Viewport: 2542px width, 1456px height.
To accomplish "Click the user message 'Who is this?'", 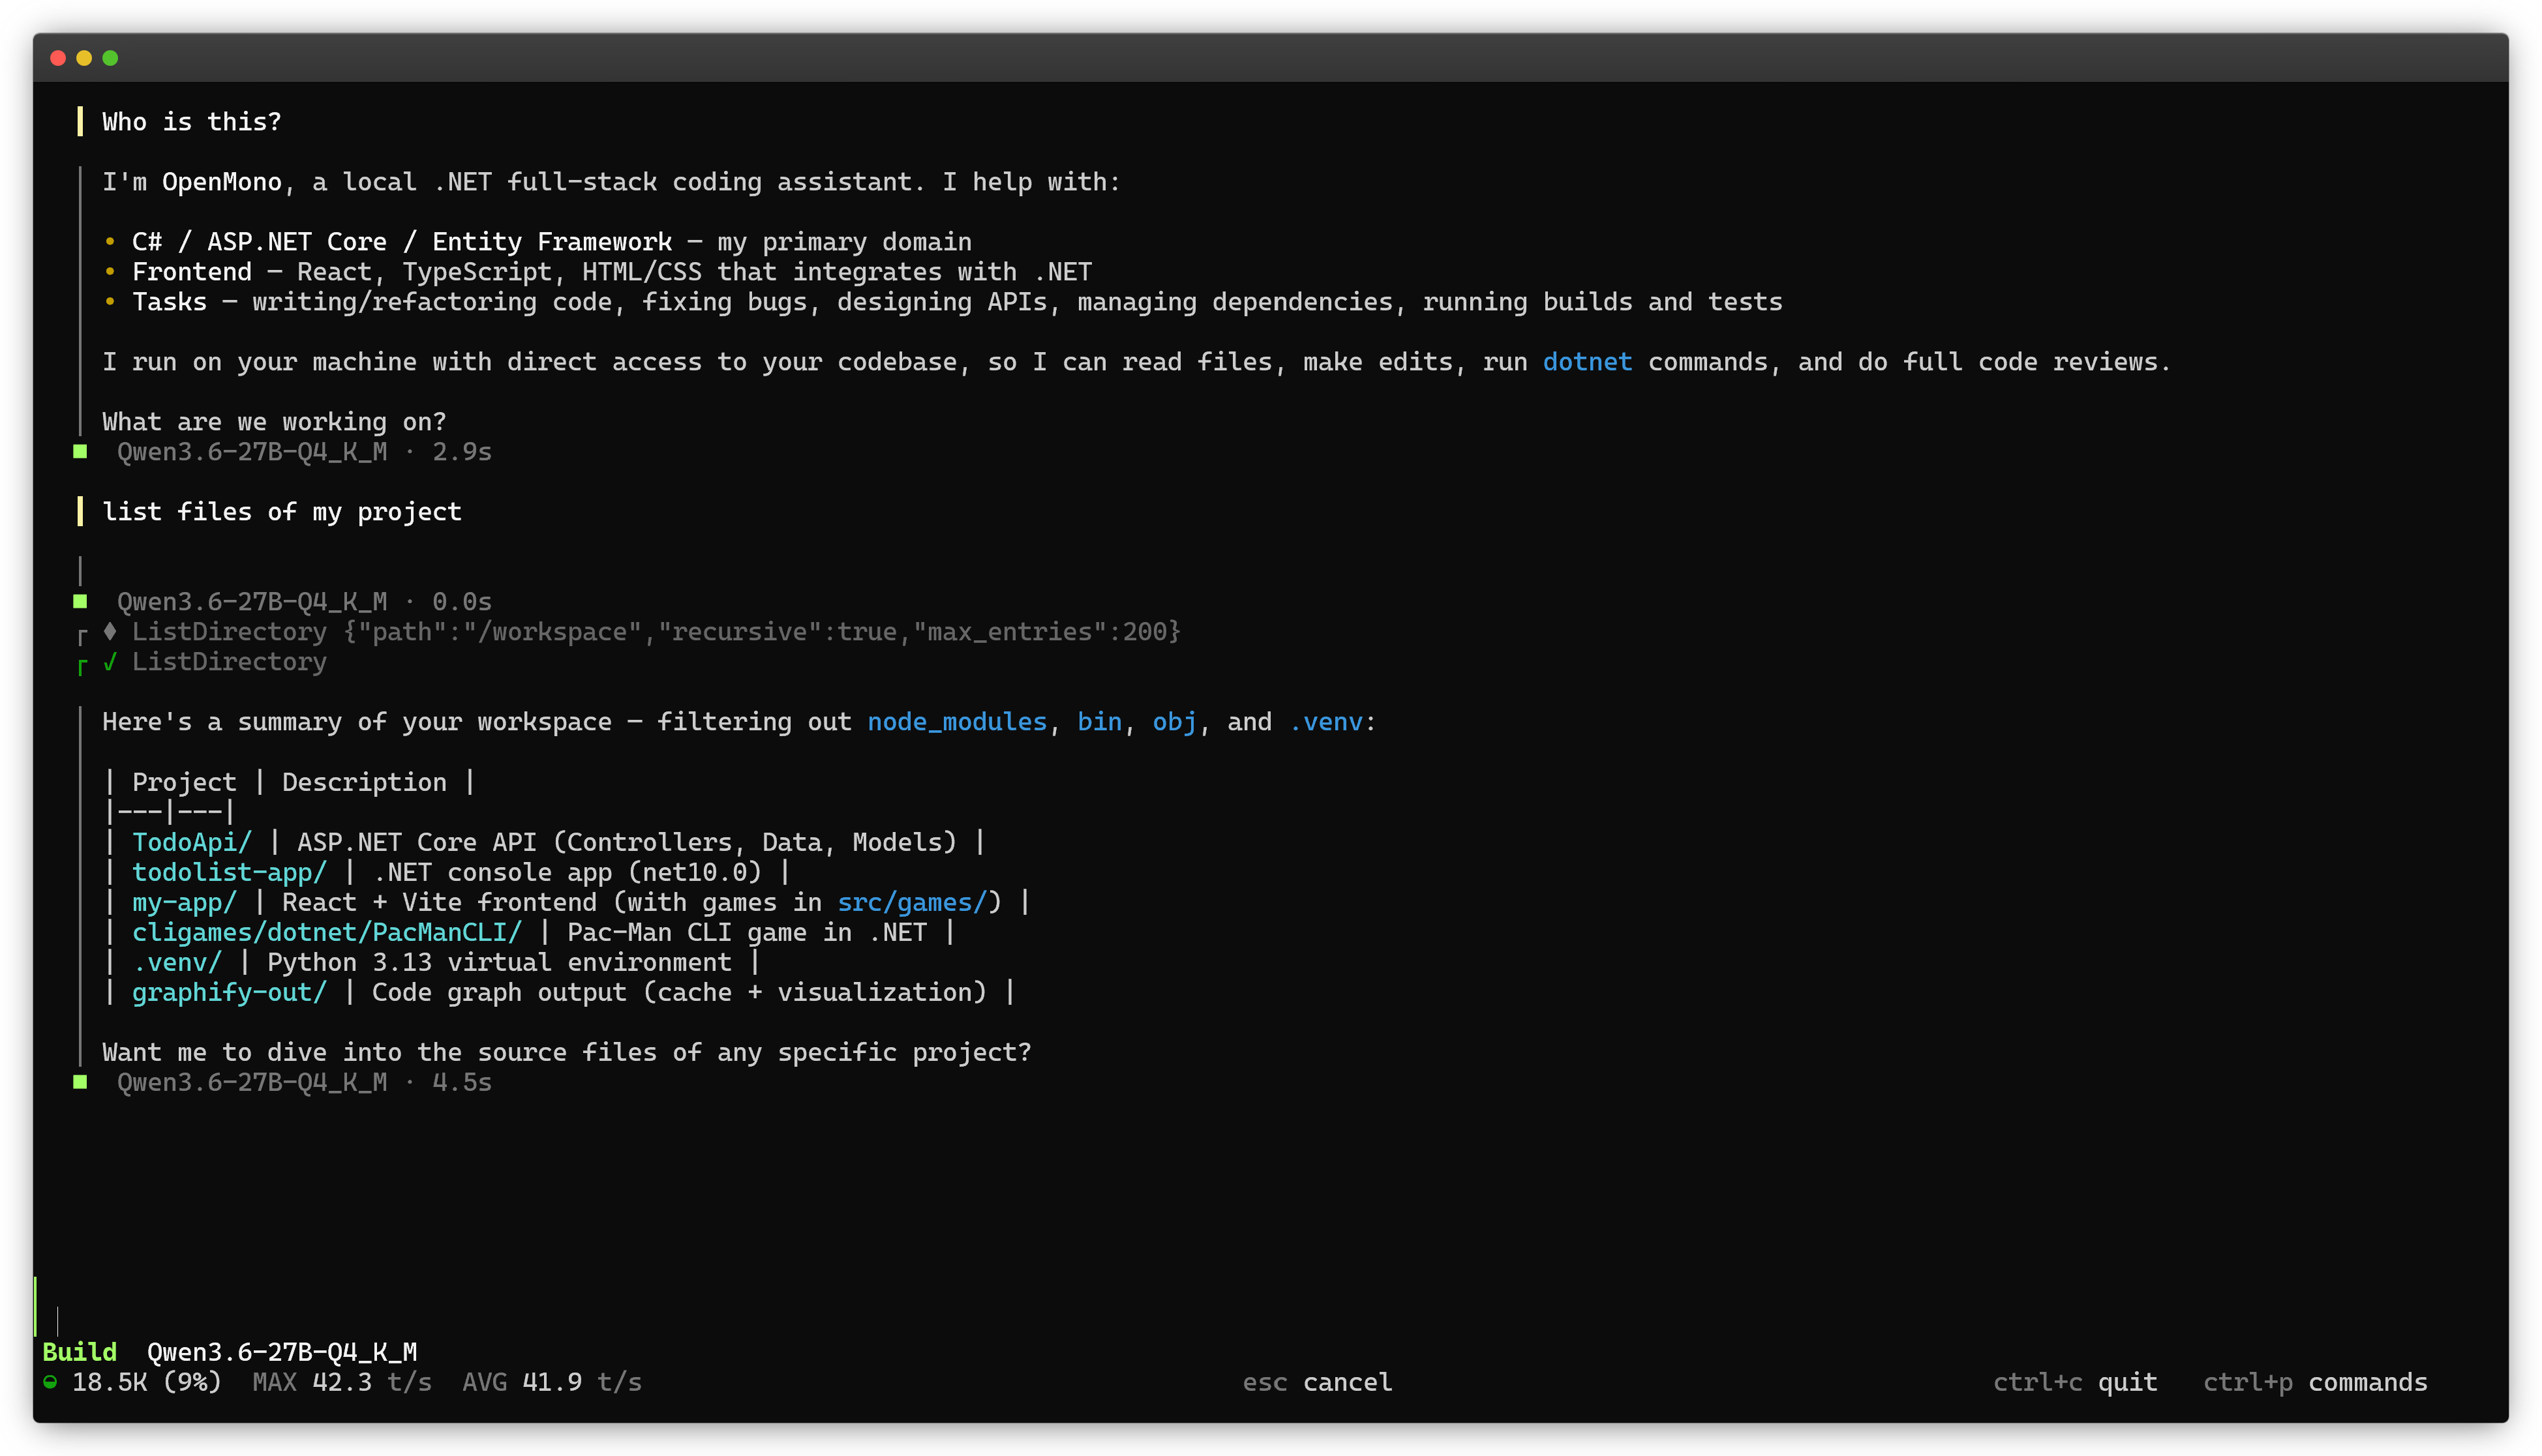I will point(192,122).
